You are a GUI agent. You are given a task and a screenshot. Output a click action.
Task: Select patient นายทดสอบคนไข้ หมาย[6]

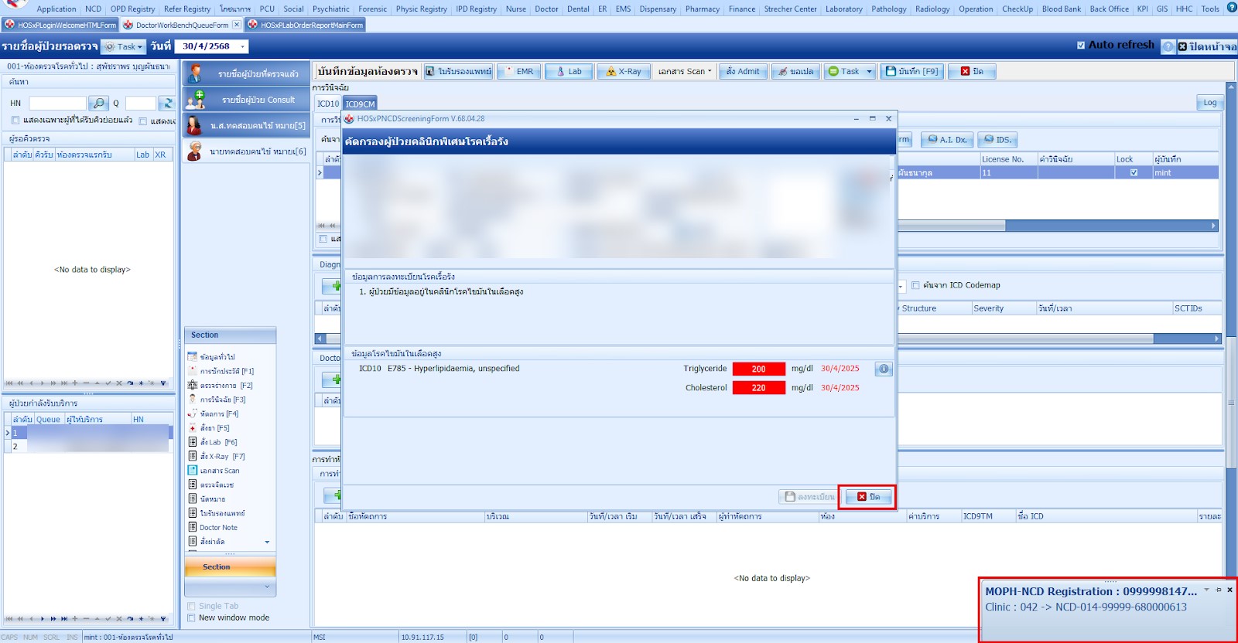(x=246, y=151)
